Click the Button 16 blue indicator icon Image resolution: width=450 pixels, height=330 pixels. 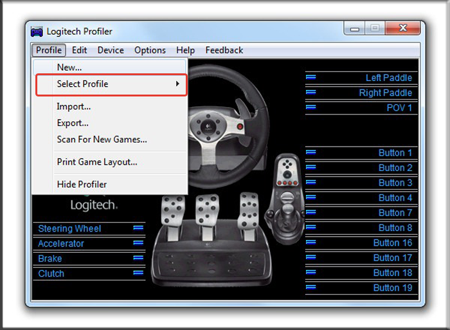(x=310, y=242)
